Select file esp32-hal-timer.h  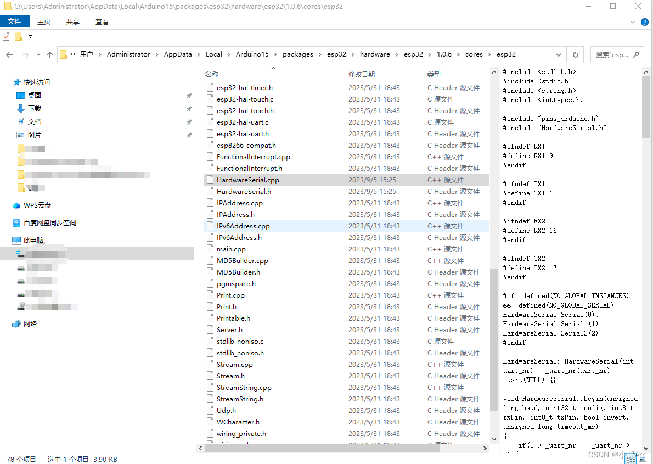coord(244,87)
